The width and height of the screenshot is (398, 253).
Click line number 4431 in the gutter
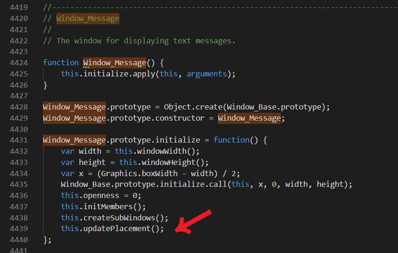pos(19,140)
